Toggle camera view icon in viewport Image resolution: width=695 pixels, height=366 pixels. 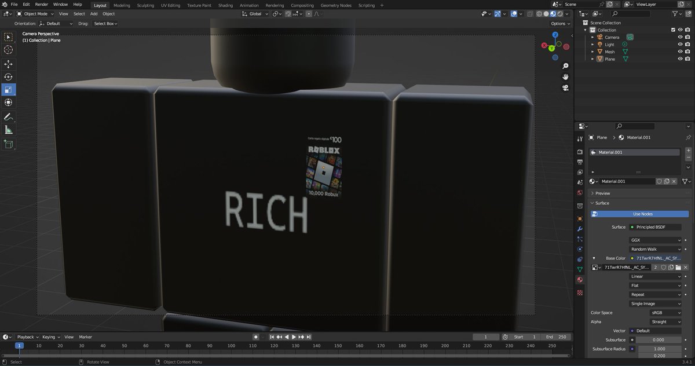pyautogui.click(x=565, y=88)
